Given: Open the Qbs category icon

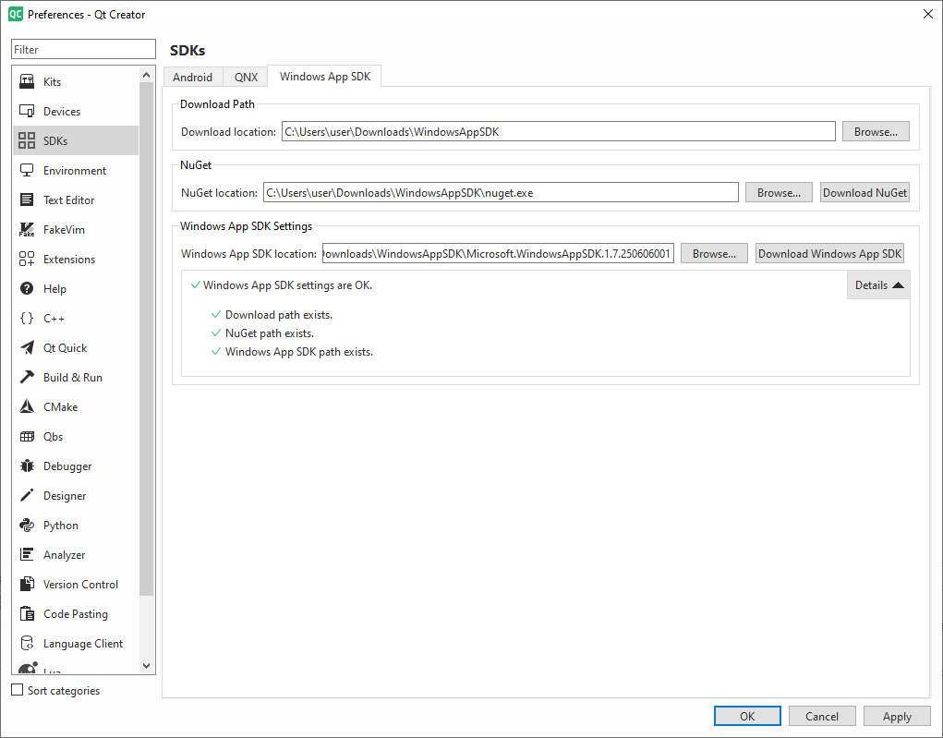Looking at the screenshot, I should pyautogui.click(x=27, y=436).
